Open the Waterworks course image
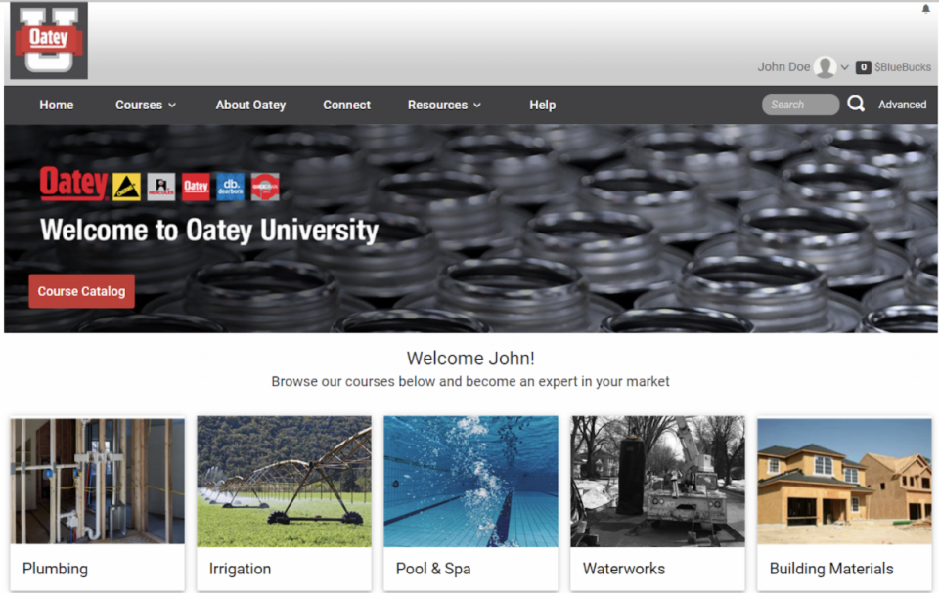Viewport: 939px width, 593px height. [657, 481]
